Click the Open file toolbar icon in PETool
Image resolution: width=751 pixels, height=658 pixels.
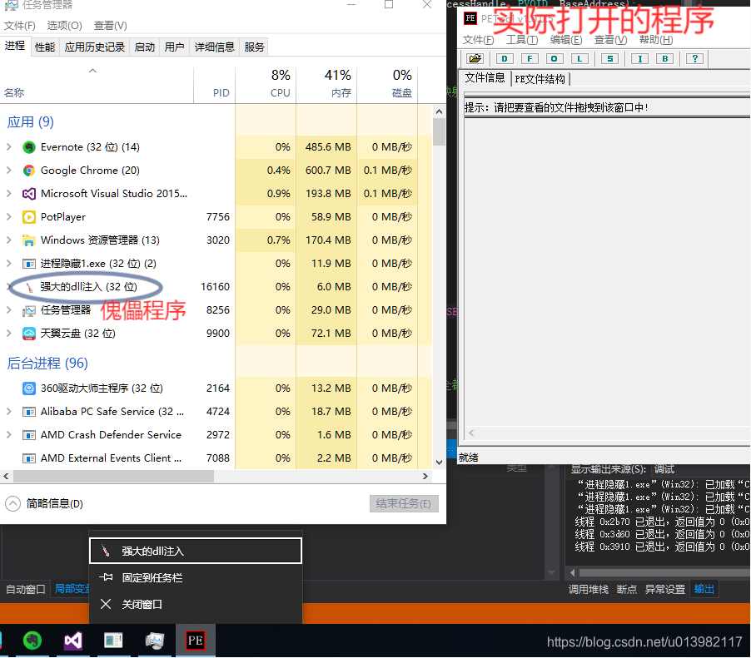click(475, 58)
